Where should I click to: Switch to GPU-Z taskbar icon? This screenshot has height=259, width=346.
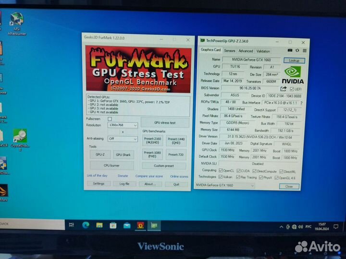pyautogui.click(x=154, y=225)
